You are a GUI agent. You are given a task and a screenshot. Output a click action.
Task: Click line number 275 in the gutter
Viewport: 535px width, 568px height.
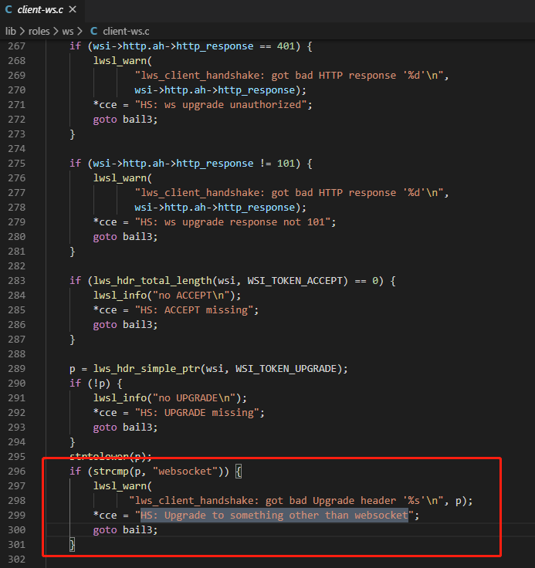(17, 164)
